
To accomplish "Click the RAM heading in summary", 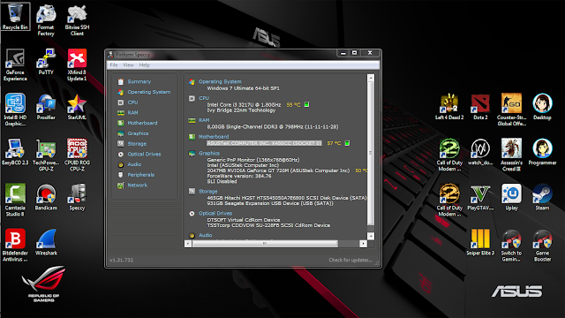I will (x=204, y=120).
